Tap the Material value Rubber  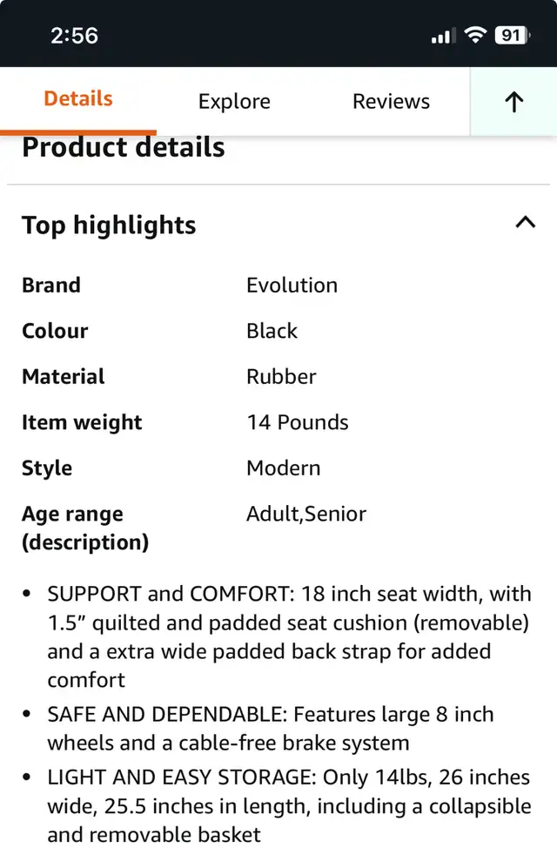281,376
